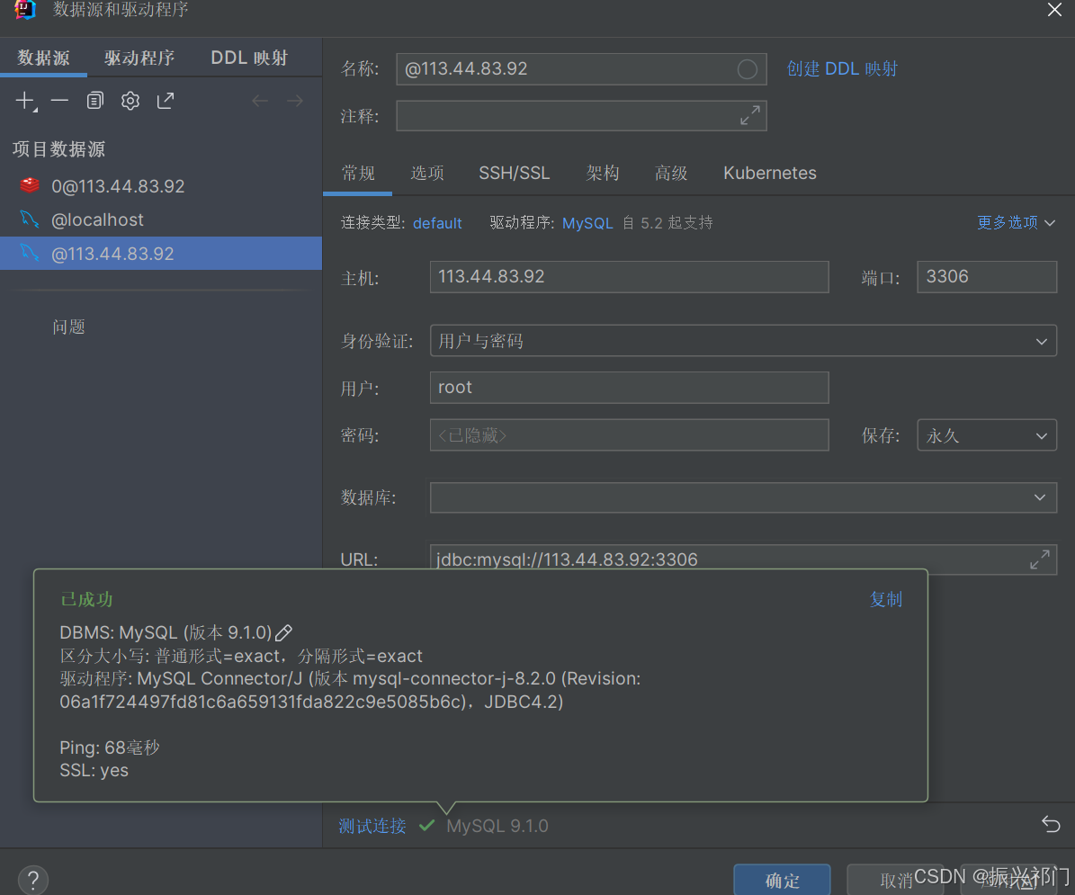Expand the URL field editor
1075x895 pixels.
tap(1040, 559)
